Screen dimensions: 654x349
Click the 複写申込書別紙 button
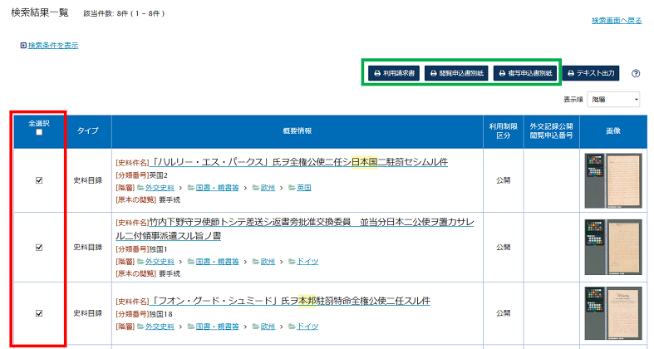pyautogui.click(x=525, y=73)
